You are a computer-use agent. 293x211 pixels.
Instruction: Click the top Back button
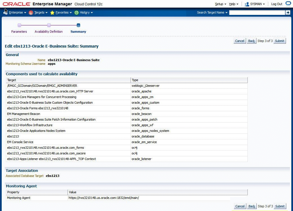click(251, 41)
